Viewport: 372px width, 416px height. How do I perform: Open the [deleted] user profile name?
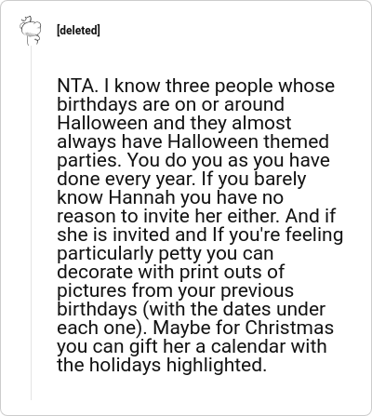tap(78, 31)
